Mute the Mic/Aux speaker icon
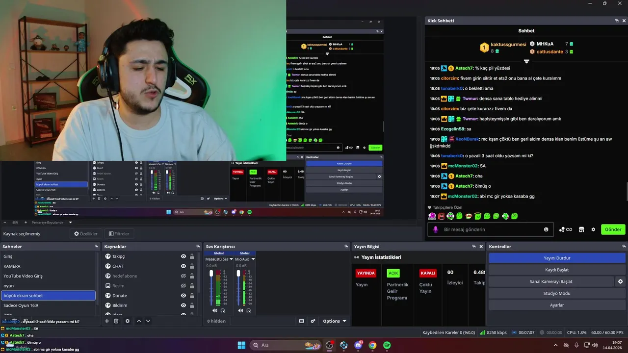 pyautogui.click(x=240, y=310)
